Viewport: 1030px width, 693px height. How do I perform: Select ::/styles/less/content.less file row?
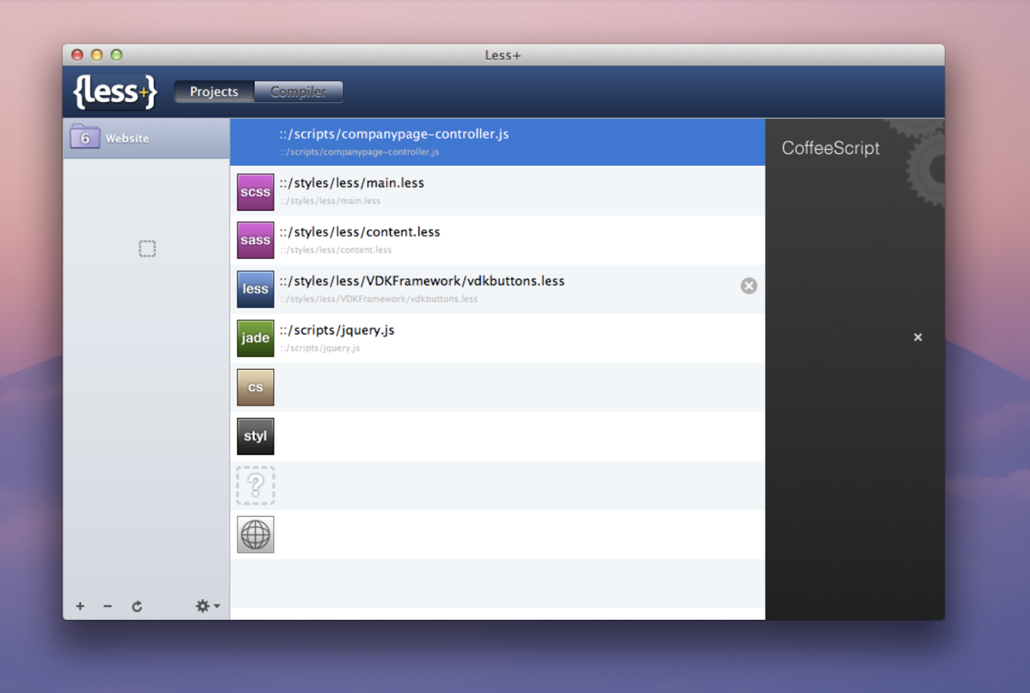pyautogui.click(x=498, y=240)
